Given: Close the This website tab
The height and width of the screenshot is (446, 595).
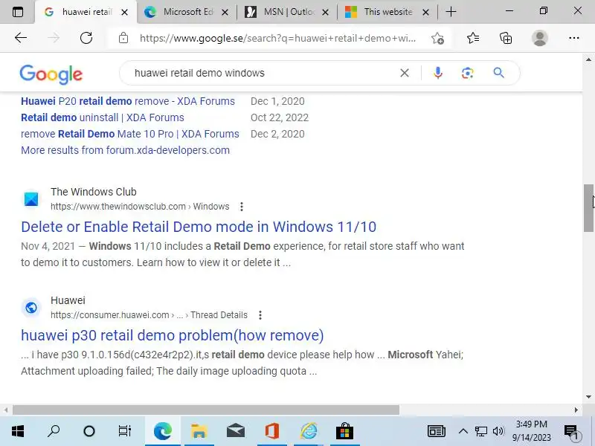Looking at the screenshot, I should (425, 13).
